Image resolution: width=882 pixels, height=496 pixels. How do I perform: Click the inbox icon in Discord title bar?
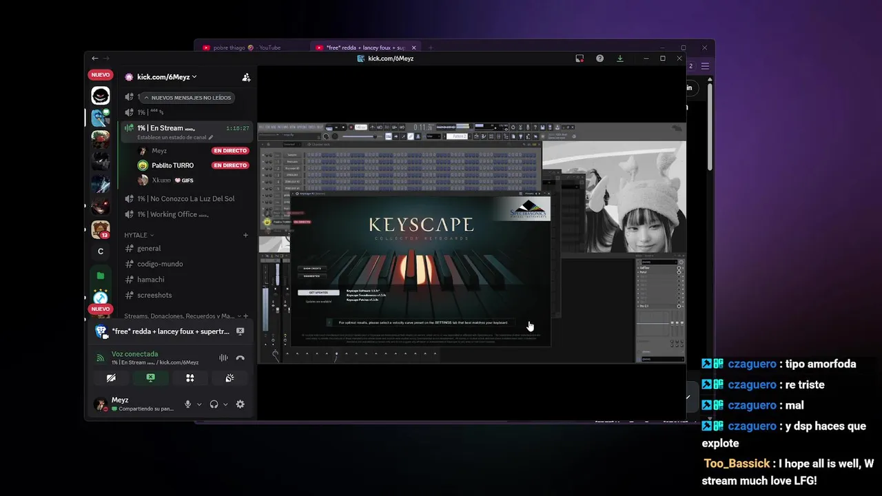[580, 59]
